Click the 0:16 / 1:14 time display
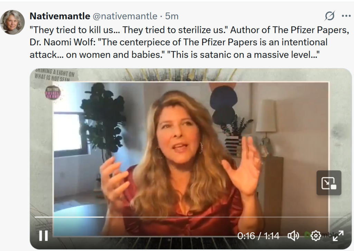This screenshot has height=251, width=354. [x=258, y=236]
